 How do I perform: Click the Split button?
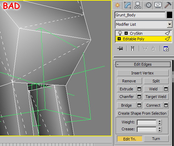(156, 81)
